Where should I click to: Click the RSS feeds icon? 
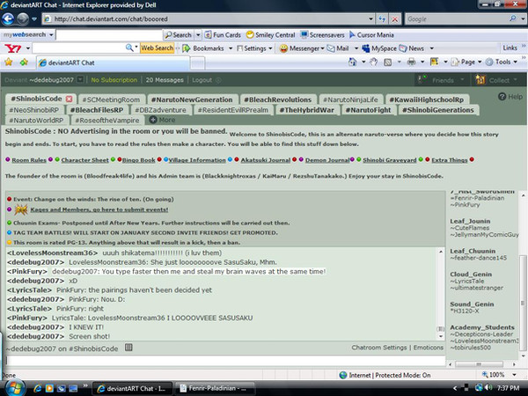pos(387,62)
